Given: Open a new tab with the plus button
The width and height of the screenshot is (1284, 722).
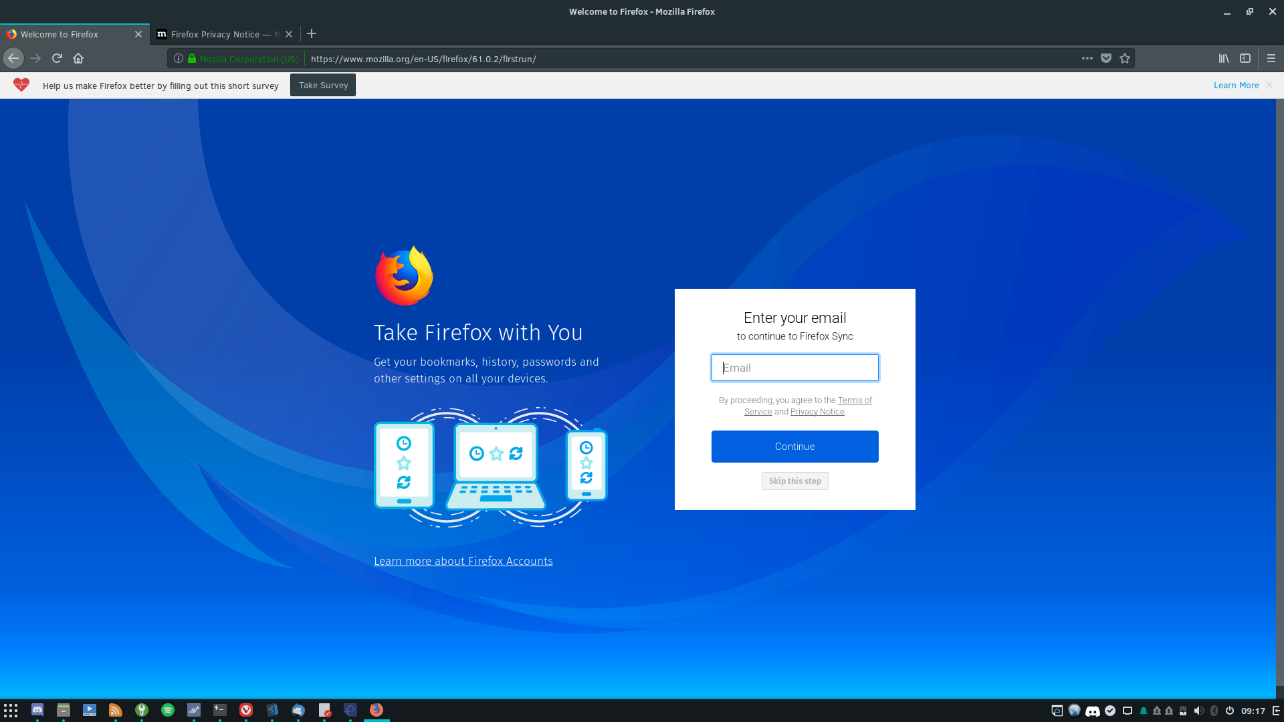Looking at the screenshot, I should pos(312,33).
